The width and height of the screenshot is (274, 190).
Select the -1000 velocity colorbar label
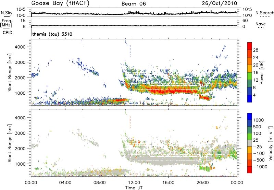(260, 167)
